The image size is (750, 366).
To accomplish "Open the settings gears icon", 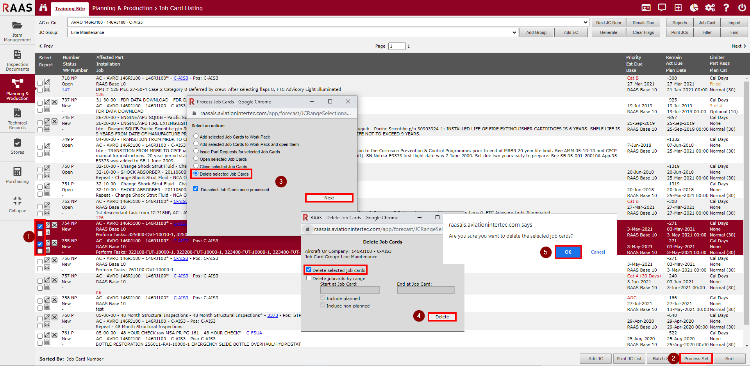I will click(710, 8).
